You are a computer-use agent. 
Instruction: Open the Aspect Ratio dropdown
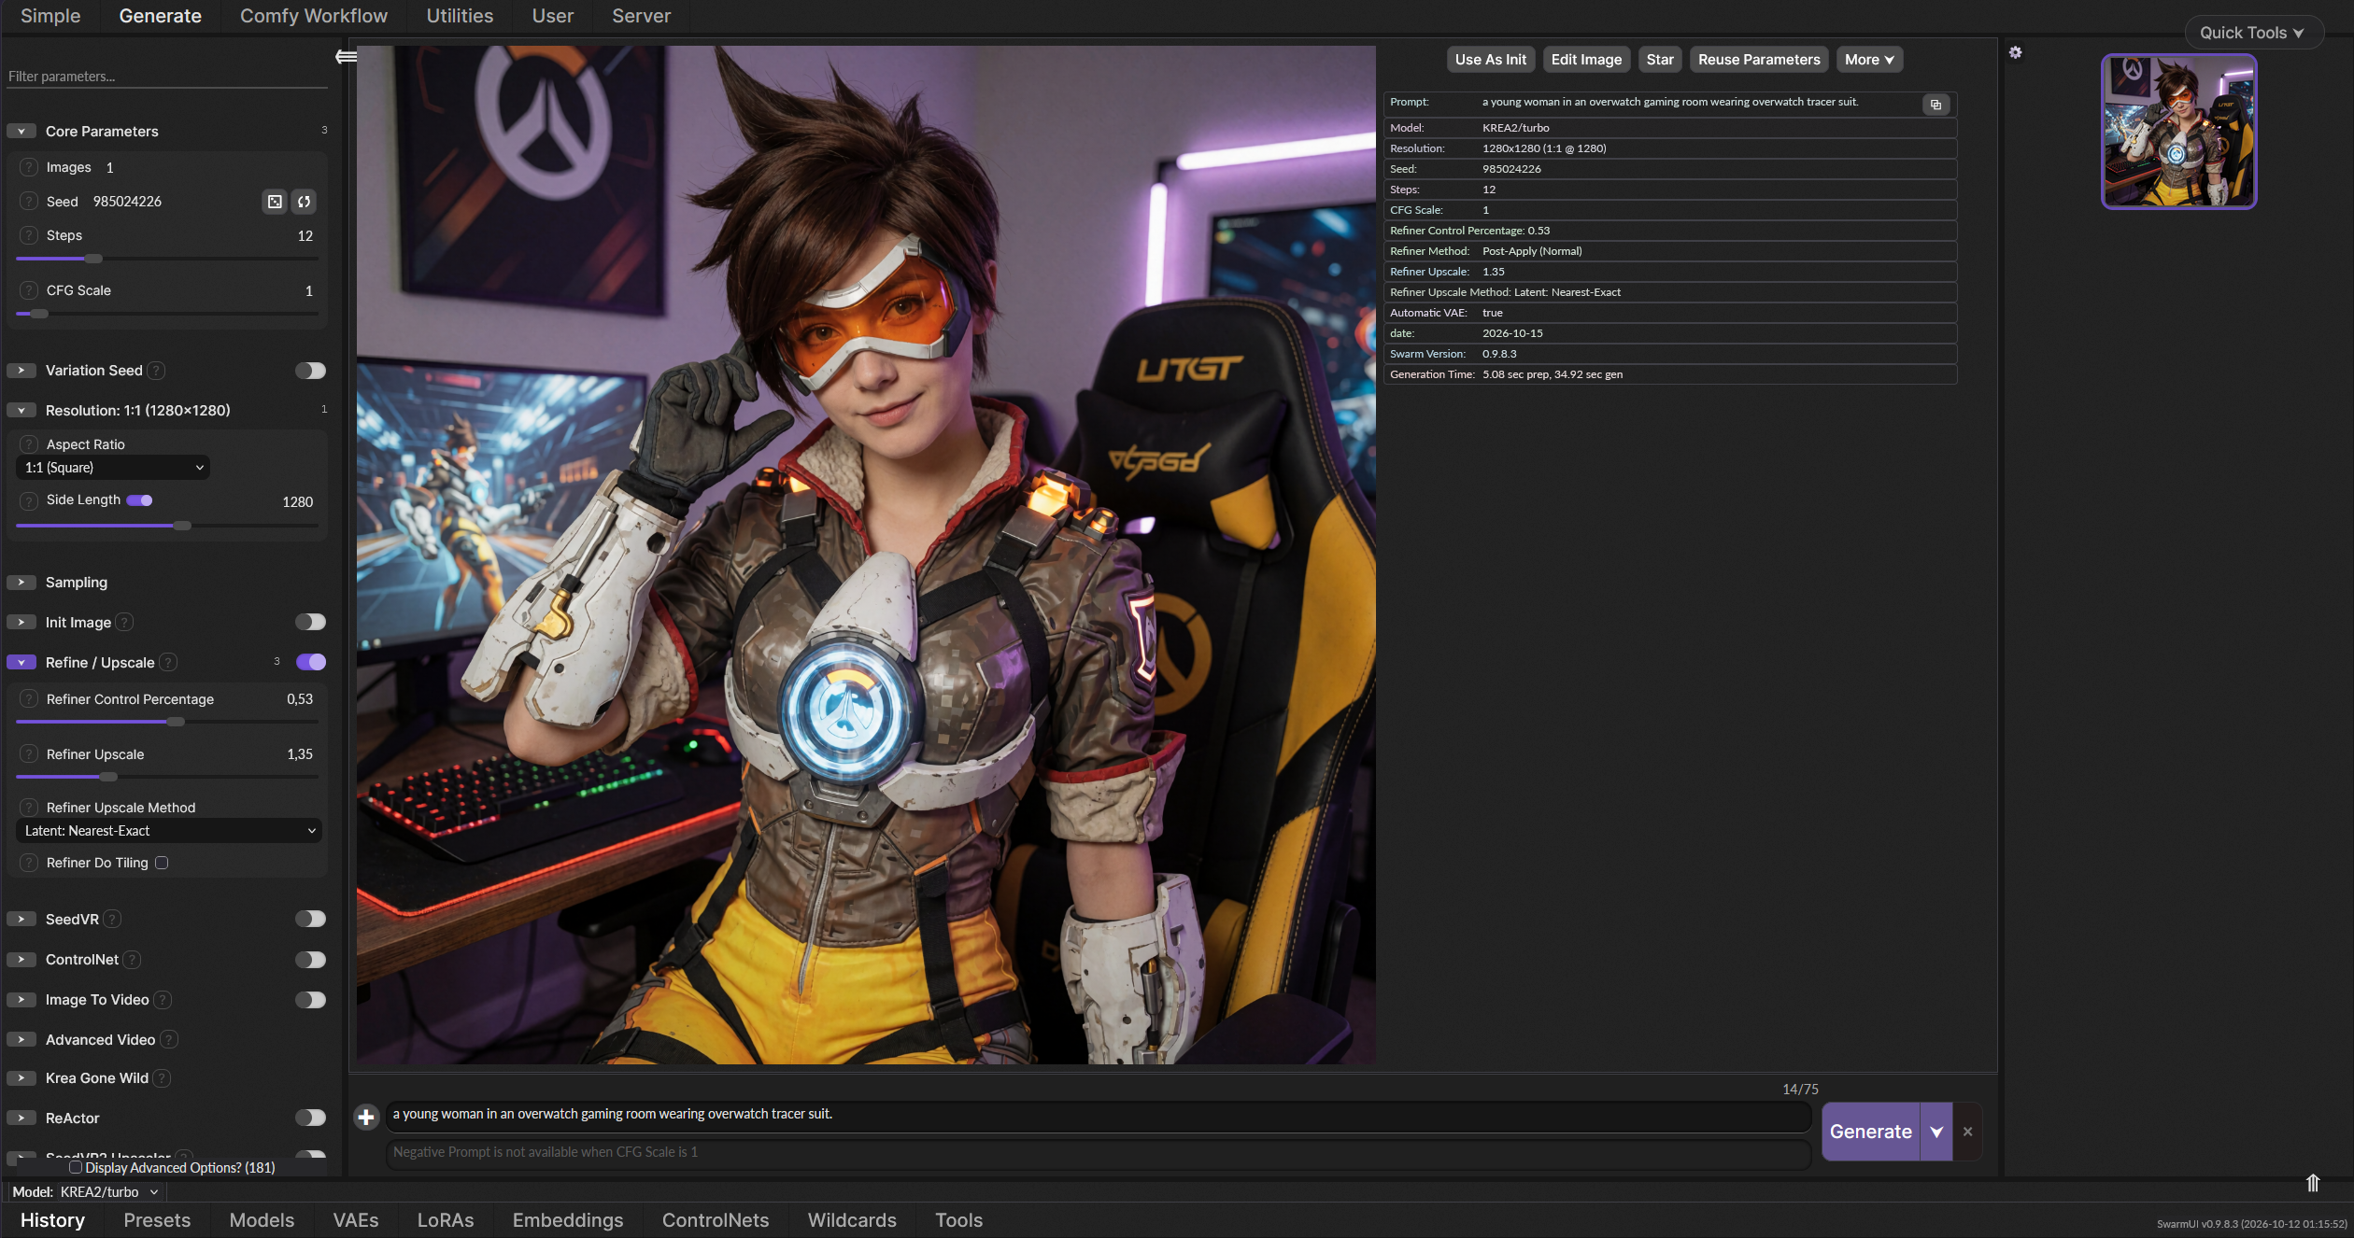113,468
